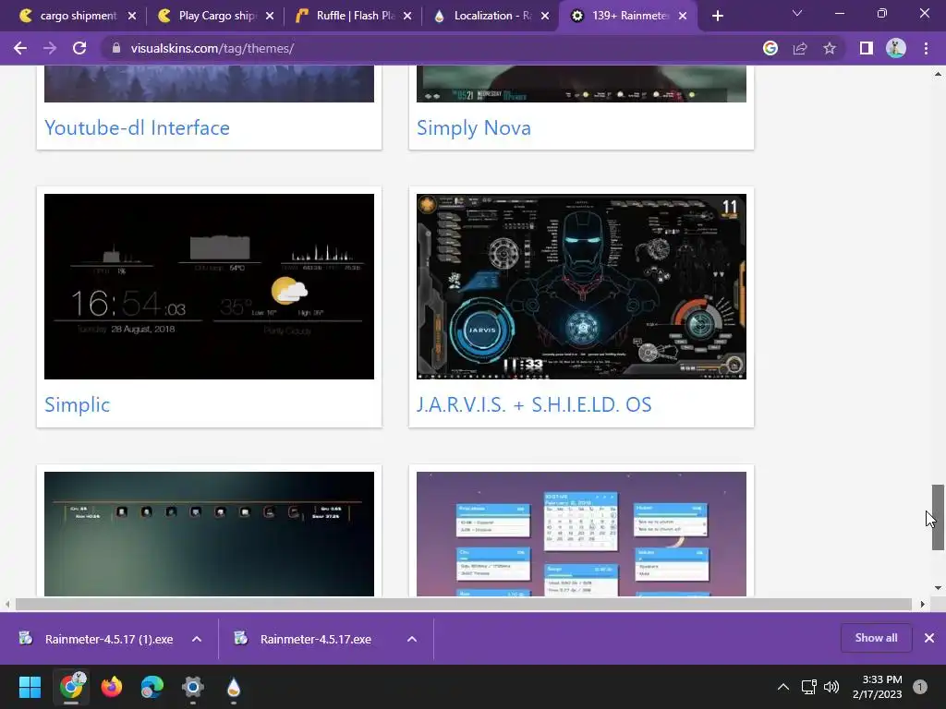Open a new browser tab
This screenshot has height=709, width=946.
[x=717, y=16]
